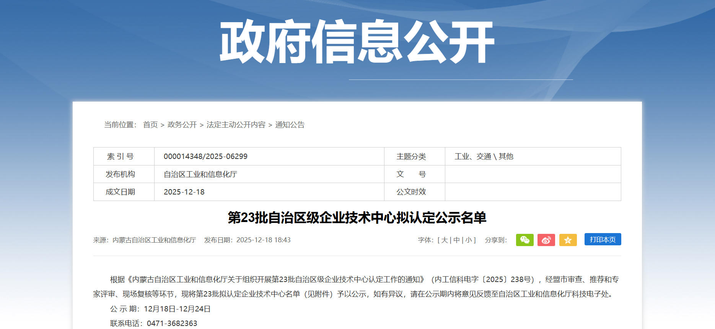The width and height of the screenshot is (715, 329).
Task: Set font size to 小 (small)
Action: point(469,240)
